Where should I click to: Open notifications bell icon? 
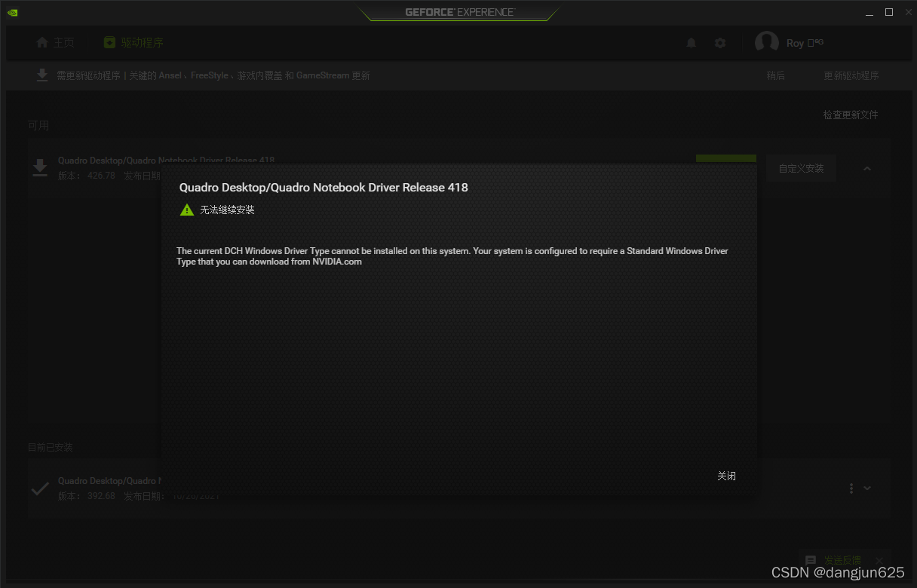tap(691, 43)
